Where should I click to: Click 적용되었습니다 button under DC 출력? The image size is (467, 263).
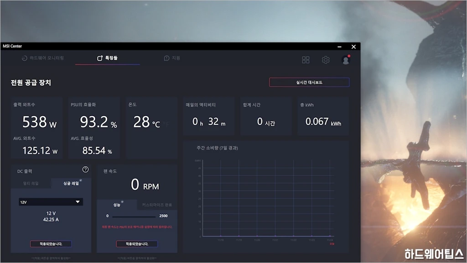tap(51, 244)
